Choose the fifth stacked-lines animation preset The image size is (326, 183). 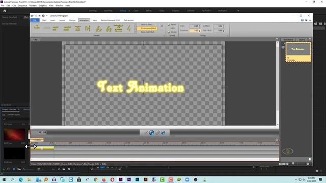(x=78, y=28)
